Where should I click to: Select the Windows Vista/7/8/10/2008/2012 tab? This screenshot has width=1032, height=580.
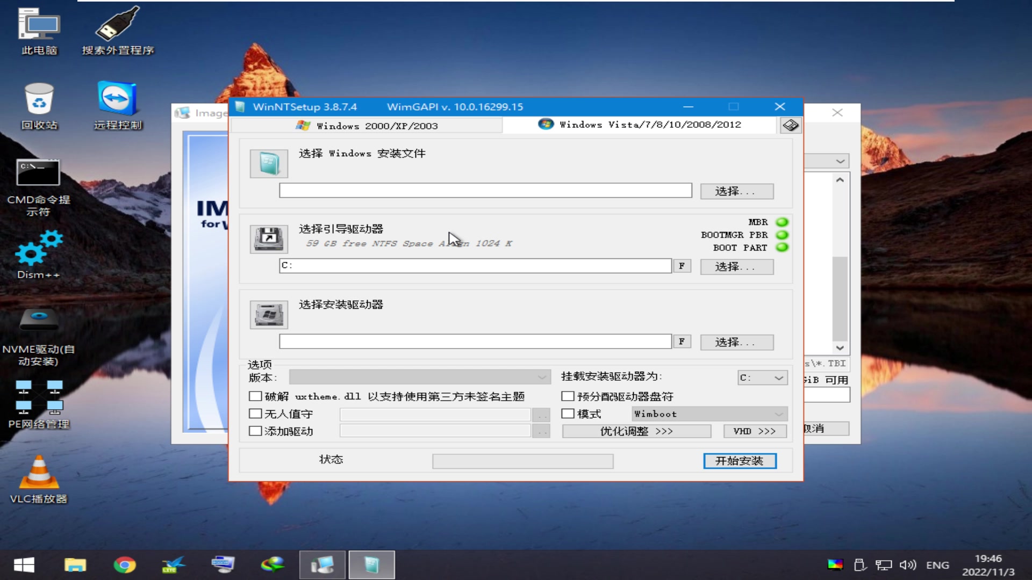tap(640, 125)
